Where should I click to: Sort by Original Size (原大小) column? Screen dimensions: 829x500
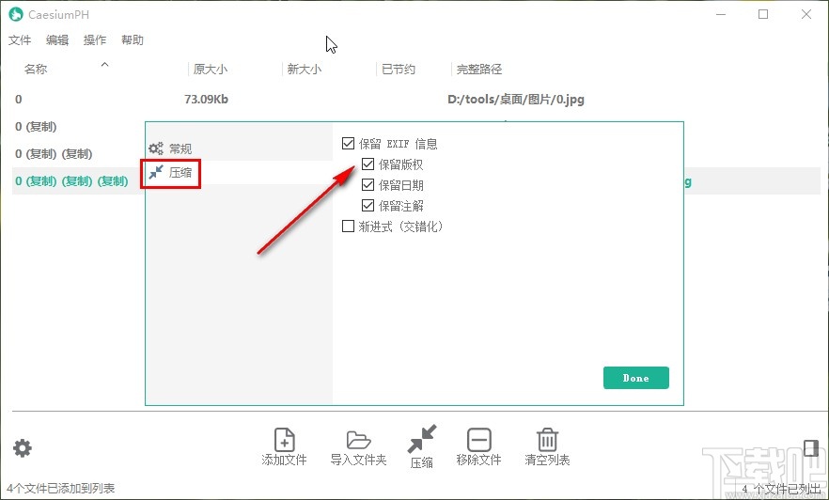(211, 70)
